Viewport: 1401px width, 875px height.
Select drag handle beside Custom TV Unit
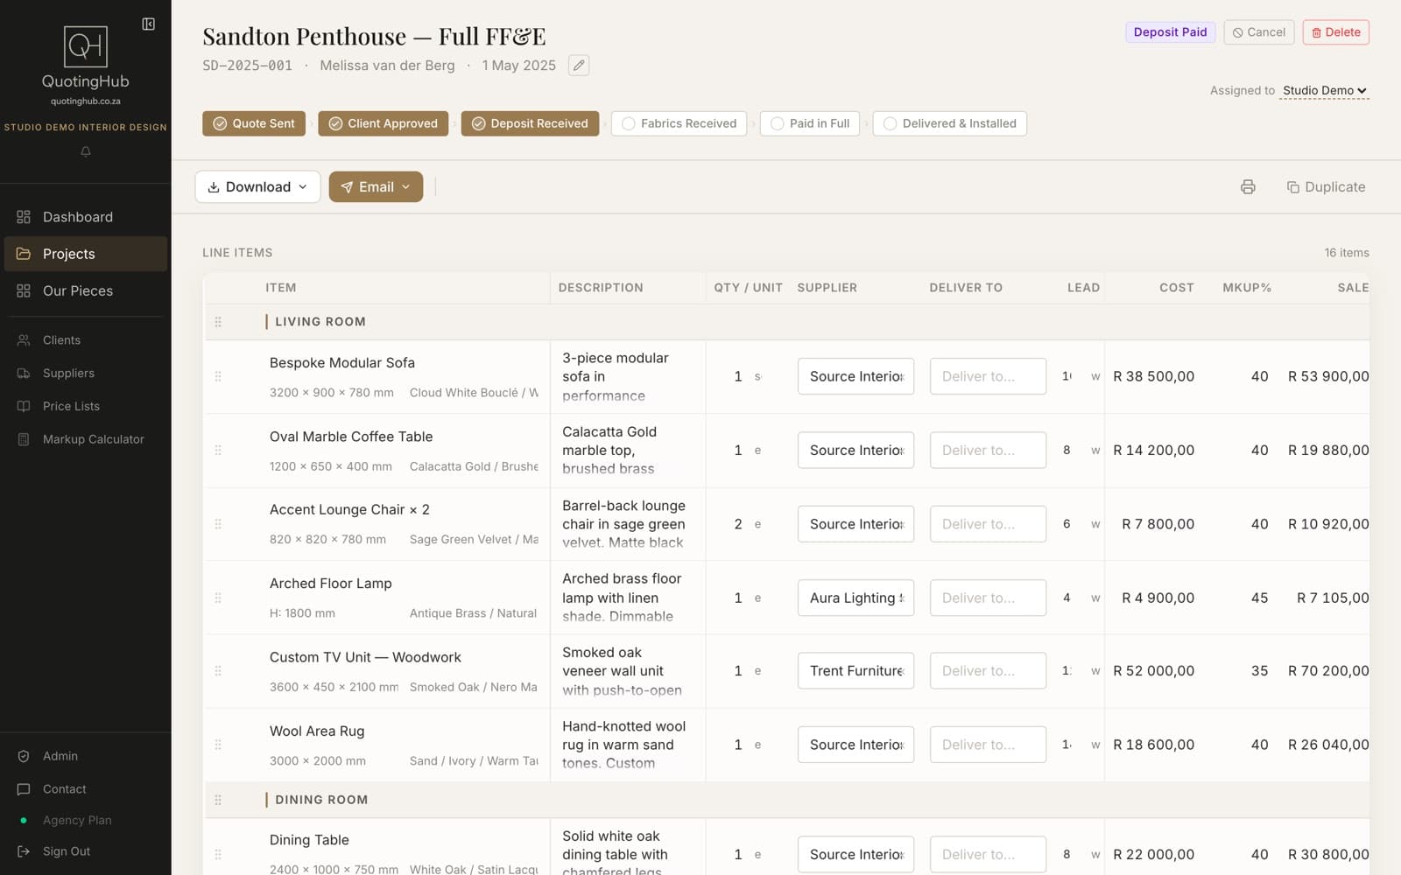pos(218,671)
